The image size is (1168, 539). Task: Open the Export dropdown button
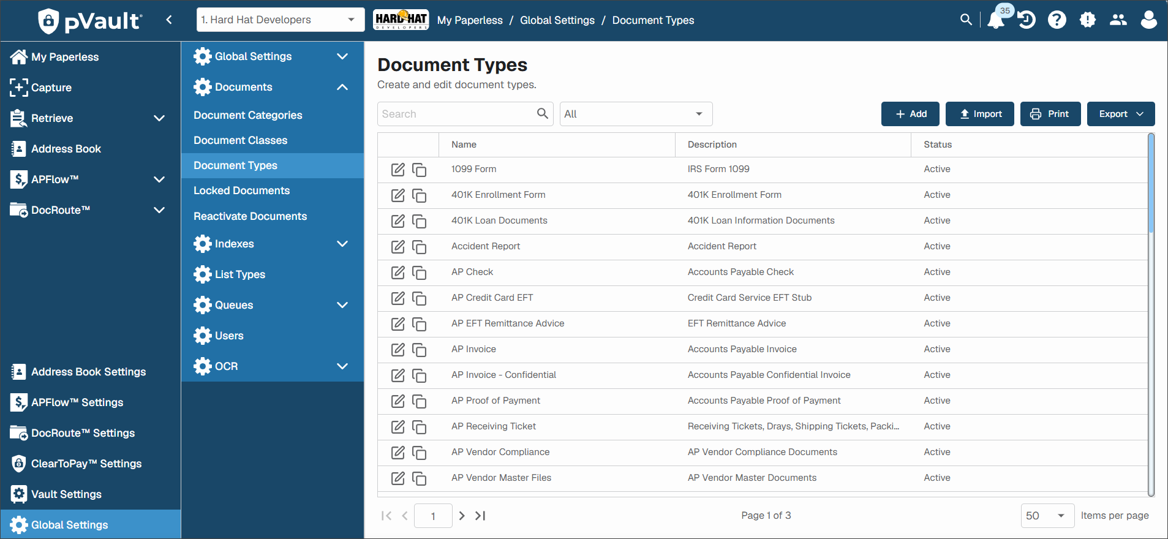(x=1120, y=114)
